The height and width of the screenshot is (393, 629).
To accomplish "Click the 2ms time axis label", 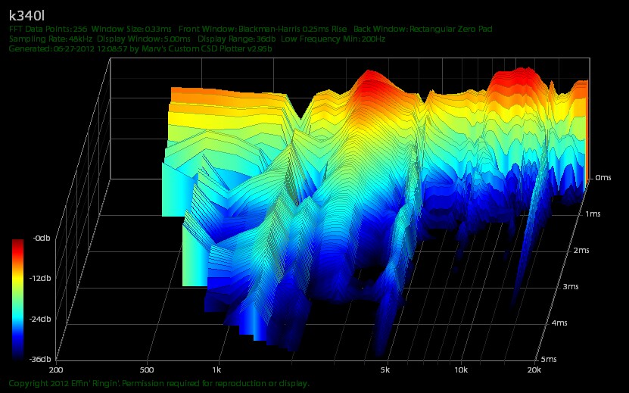I will pos(581,250).
